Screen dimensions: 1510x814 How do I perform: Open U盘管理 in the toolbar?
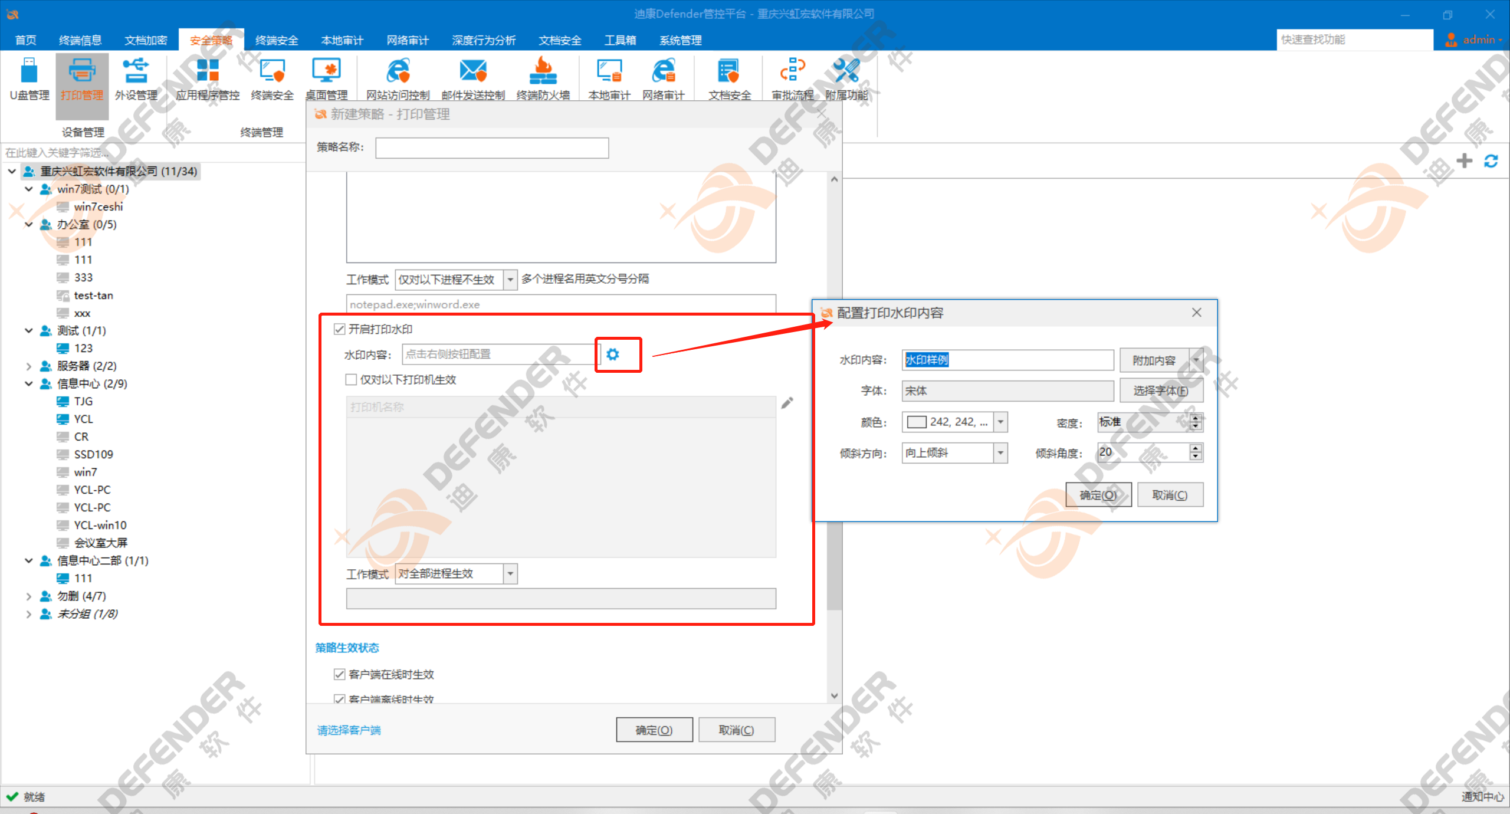(29, 80)
